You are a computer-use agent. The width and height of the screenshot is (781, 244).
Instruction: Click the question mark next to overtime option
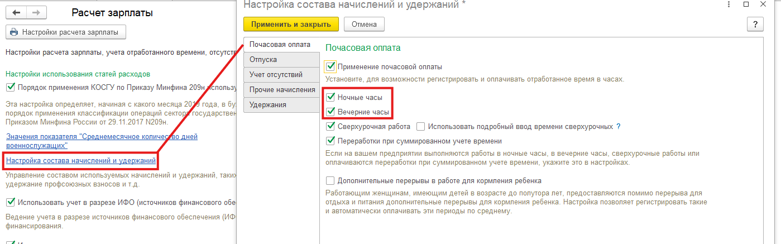click(619, 127)
